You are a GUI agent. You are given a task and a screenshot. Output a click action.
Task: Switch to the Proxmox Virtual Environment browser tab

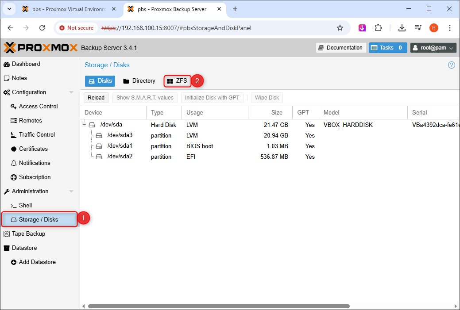coord(69,9)
